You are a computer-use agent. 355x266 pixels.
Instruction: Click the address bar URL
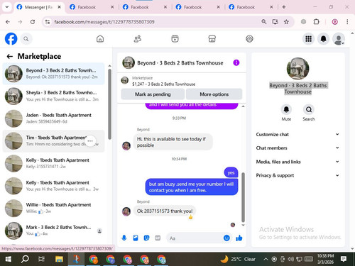coord(104,22)
